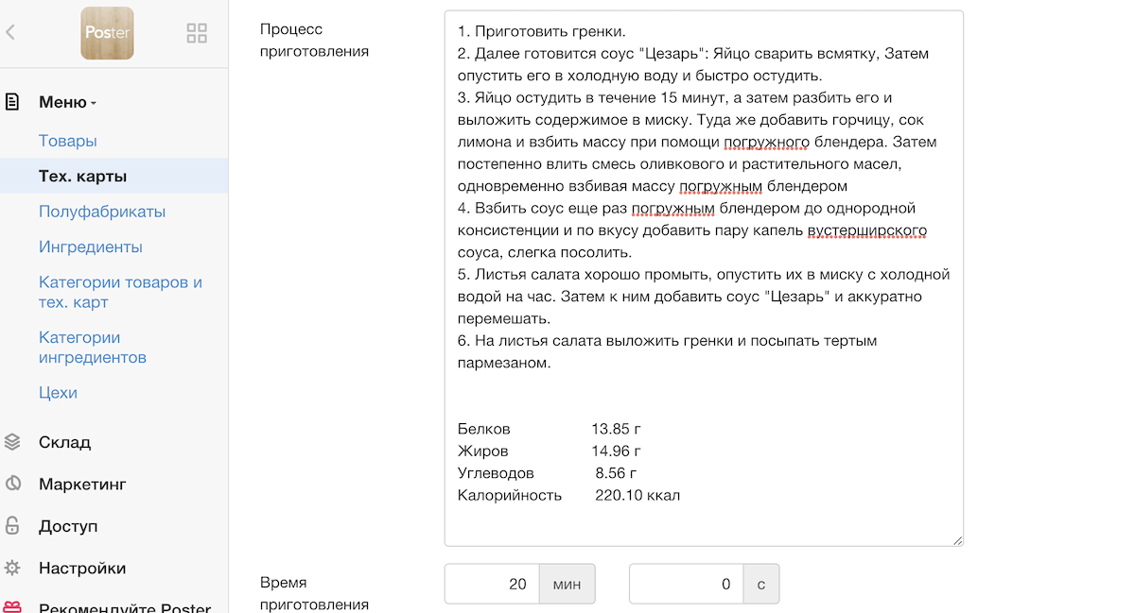Click the Маркетинг pie chart icon
Screen dimensions: 1135x613
pos(12,484)
